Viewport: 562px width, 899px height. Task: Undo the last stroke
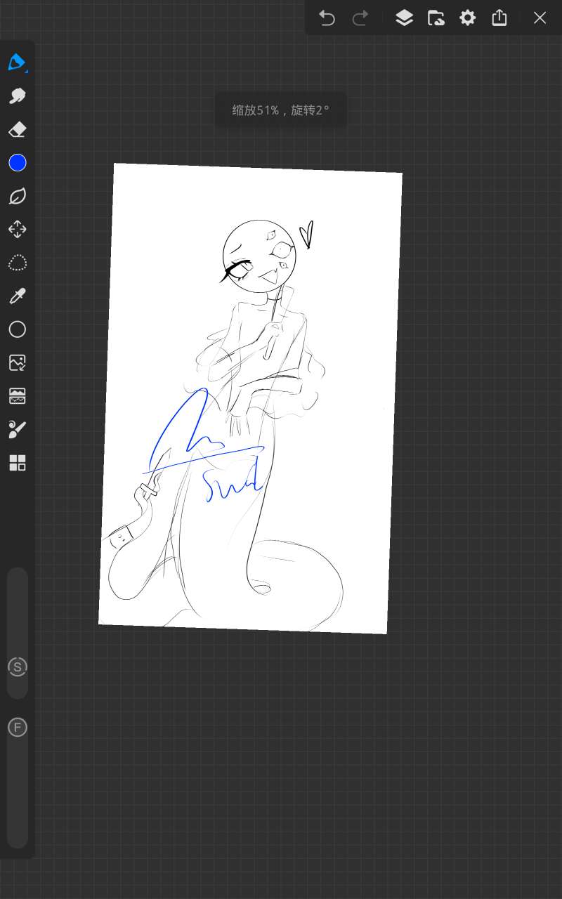[x=327, y=18]
